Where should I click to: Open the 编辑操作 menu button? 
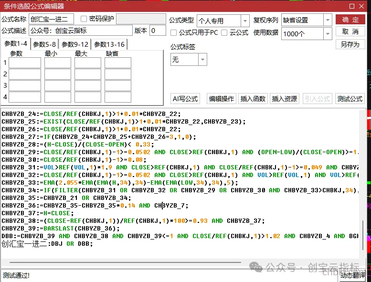click(222, 99)
